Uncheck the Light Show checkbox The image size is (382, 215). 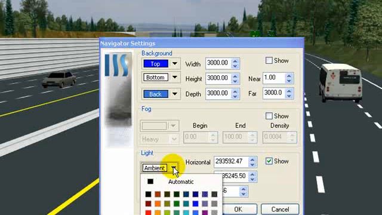(x=269, y=161)
